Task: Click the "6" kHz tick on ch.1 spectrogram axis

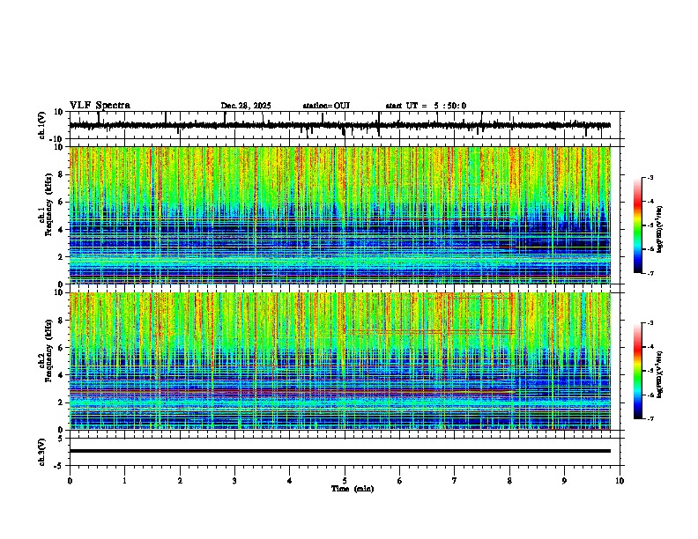Action: (x=61, y=202)
